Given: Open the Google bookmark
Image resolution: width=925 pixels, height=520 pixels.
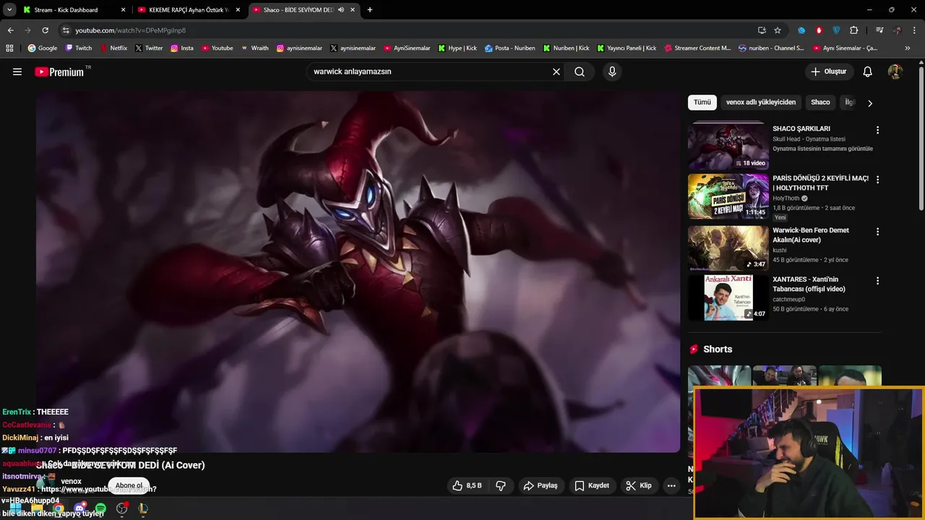Looking at the screenshot, I should pos(43,48).
